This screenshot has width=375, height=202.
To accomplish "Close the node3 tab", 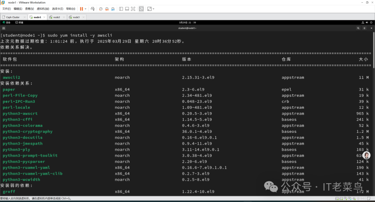I will 83,17.
